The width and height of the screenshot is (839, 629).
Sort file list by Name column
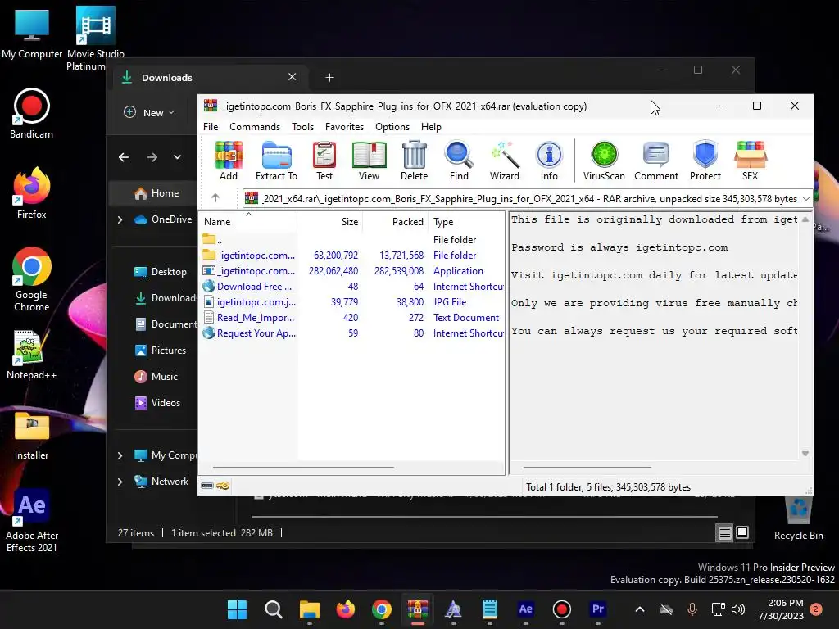(x=247, y=221)
